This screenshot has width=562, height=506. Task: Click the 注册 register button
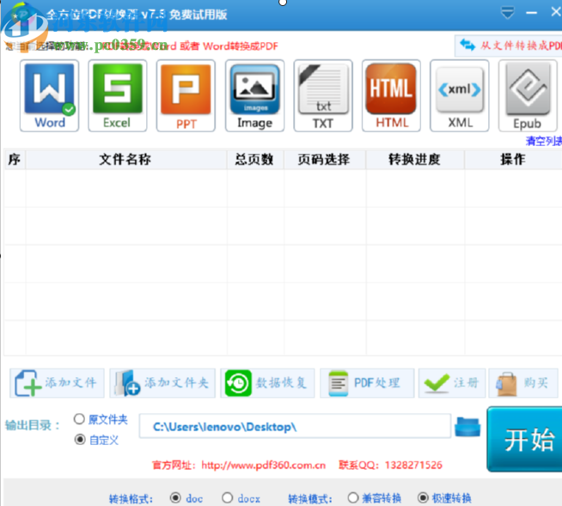pyautogui.click(x=452, y=383)
